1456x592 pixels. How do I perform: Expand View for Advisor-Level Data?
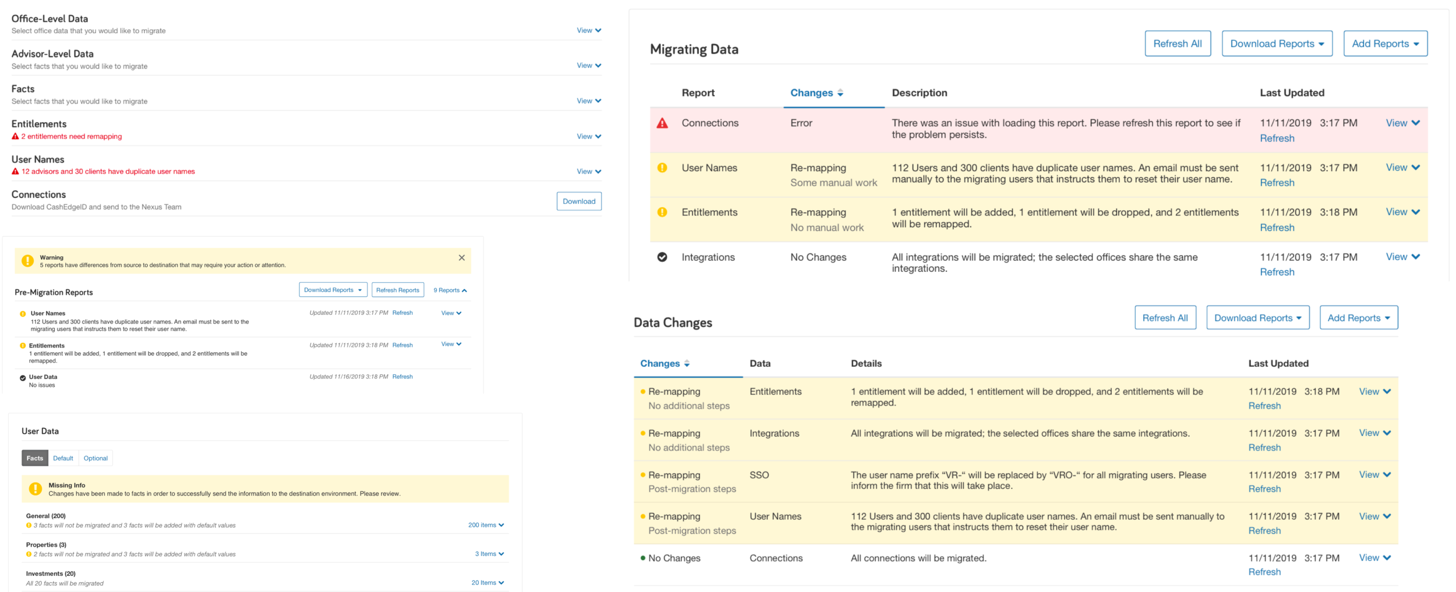tap(589, 65)
